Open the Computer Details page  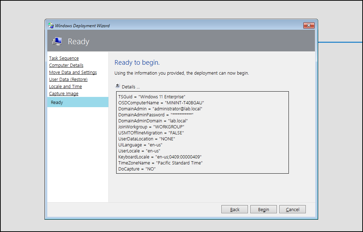pos(66,65)
